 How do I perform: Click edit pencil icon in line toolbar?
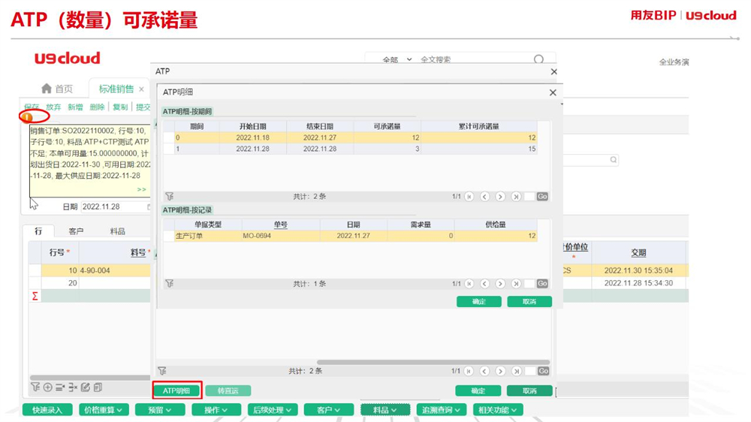click(86, 387)
